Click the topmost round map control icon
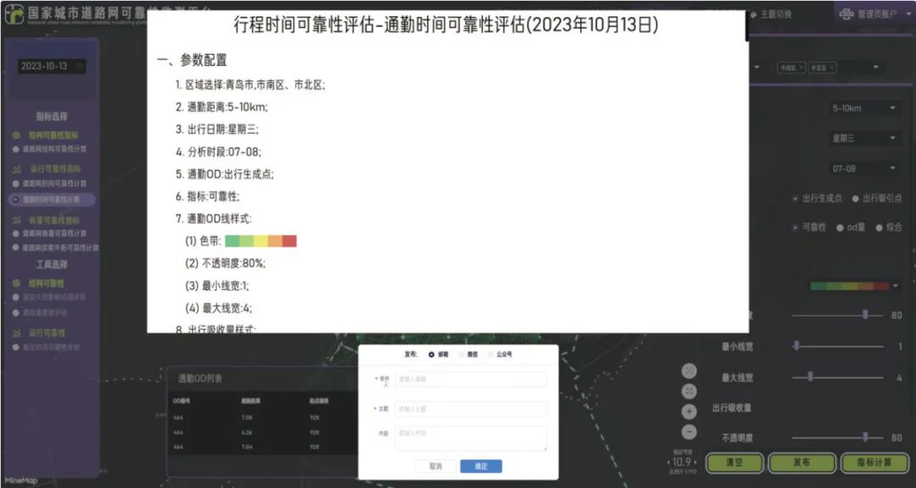Viewport: 916px width, 488px height. tap(690, 371)
